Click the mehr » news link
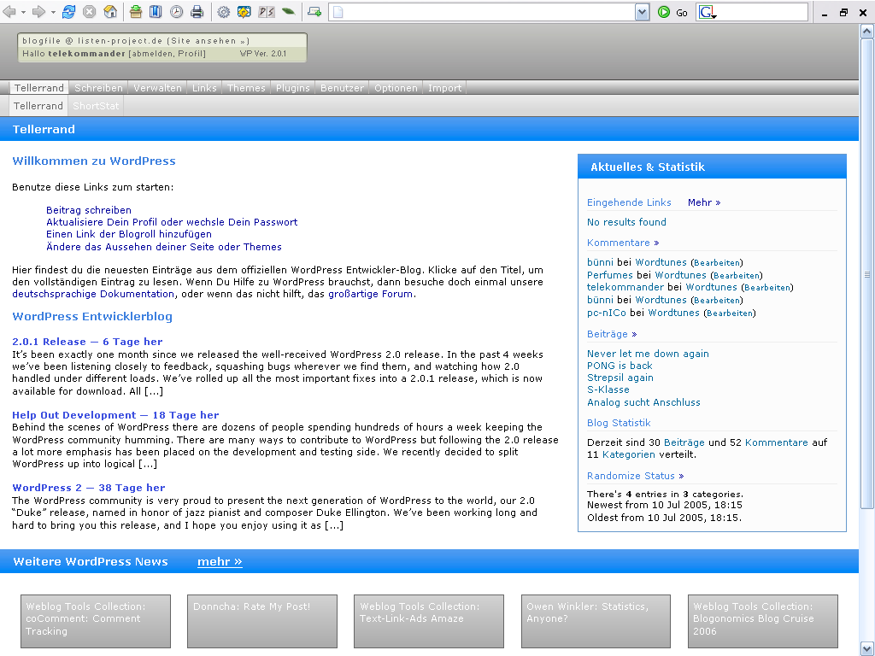This screenshot has height=656, width=875. (x=220, y=561)
